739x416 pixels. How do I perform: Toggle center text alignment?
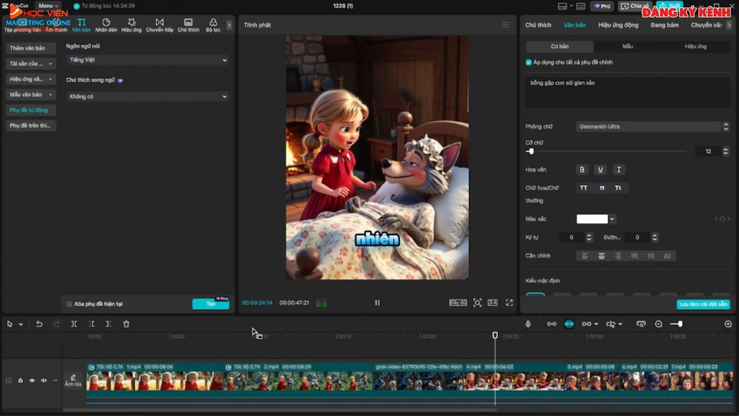601,255
